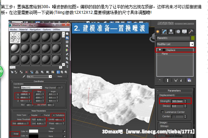Toggle the checkered Background icon
Screen dimensions: 208x138
[x=67, y=42]
